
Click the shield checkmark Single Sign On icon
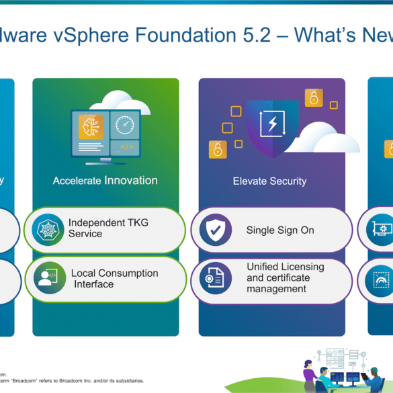click(216, 230)
